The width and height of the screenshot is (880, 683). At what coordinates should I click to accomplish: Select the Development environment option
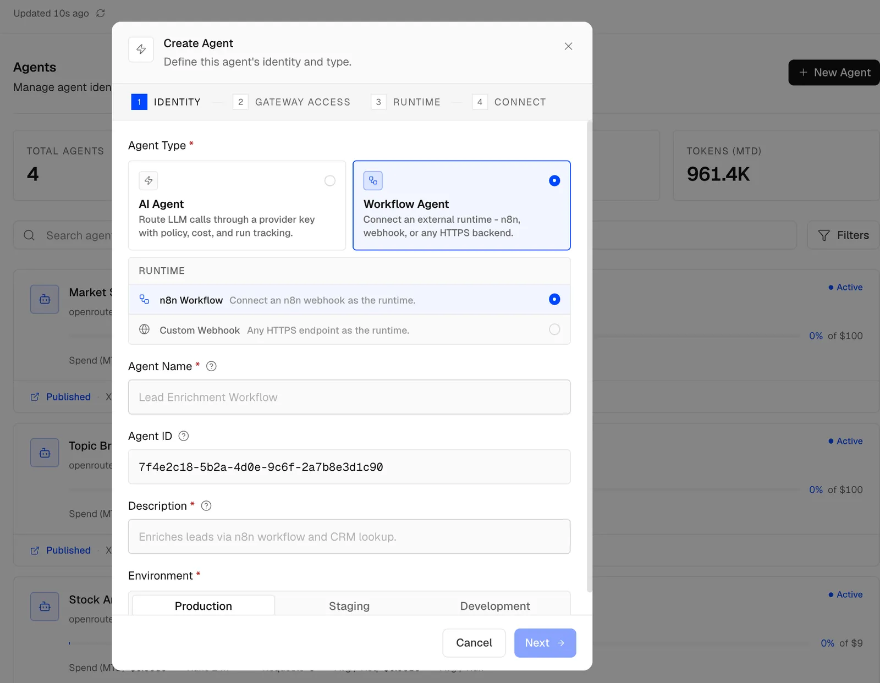click(x=495, y=605)
